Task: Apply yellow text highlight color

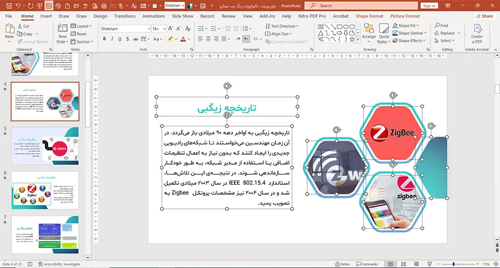Action: tap(171, 39)
